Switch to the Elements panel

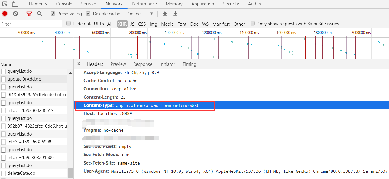tap(38, 4)
